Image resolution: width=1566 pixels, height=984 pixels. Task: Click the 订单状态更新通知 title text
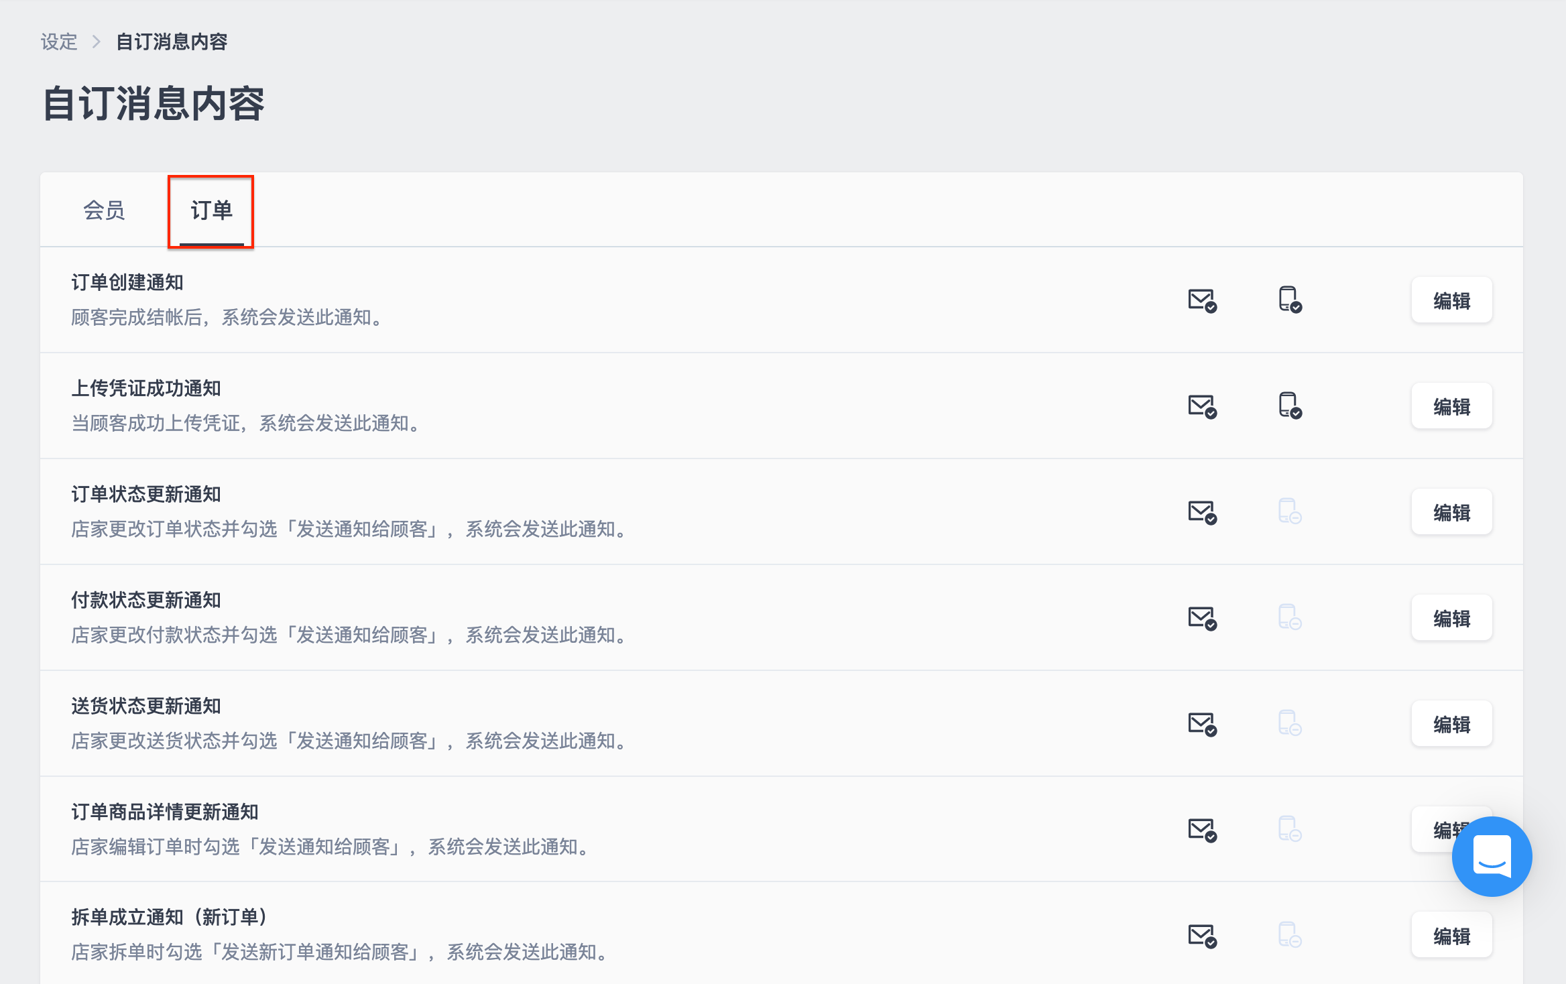pos(146,495)
